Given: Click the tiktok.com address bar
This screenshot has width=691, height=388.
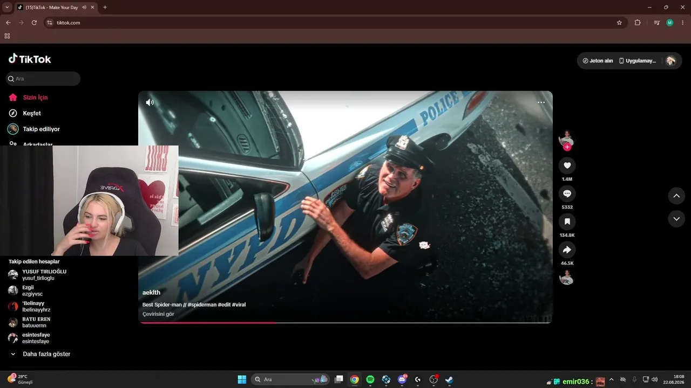Looking at the screenshot, I should point(335,23).
